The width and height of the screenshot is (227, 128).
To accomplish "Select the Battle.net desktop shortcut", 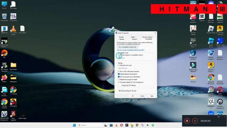I will click(4, 30).
